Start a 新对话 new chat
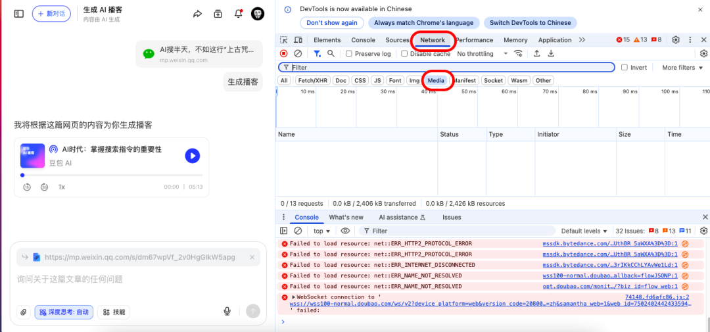The width and height of the screenshot is (710, 332). pos(52,14)
